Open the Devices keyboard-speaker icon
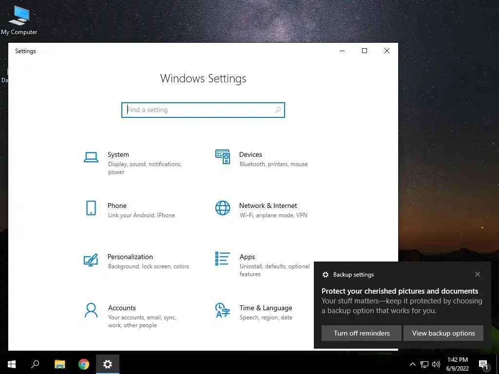The height and width of the screenshot is (374, 499). point(222,157)
